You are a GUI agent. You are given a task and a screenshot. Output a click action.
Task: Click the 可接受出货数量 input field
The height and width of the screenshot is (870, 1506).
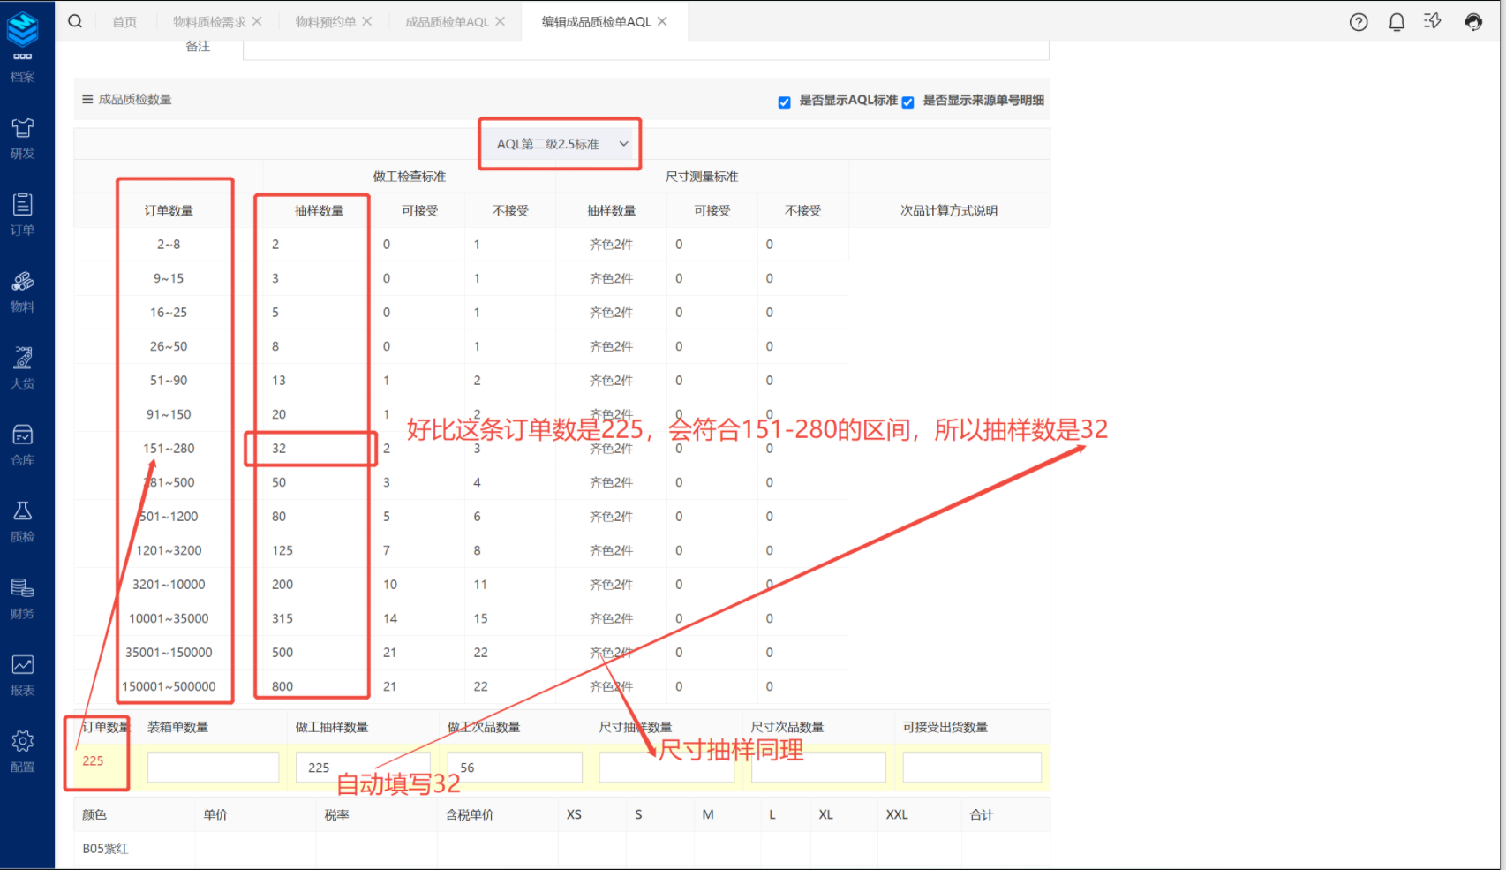point(971,767)
